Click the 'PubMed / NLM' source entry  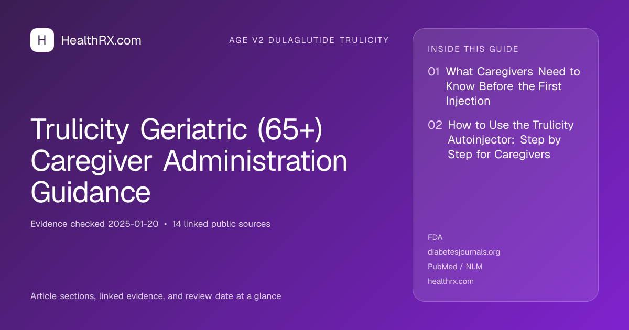(455, 267)
